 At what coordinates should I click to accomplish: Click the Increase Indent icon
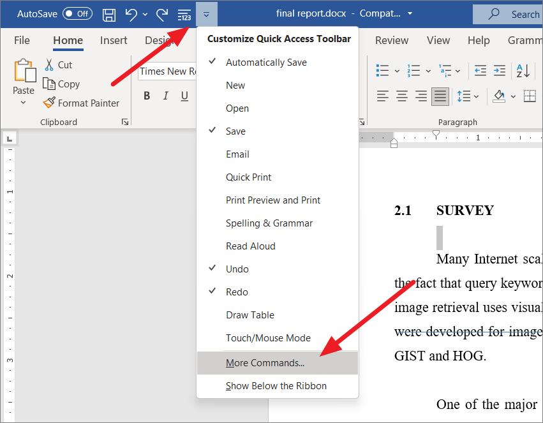[499, 70]
